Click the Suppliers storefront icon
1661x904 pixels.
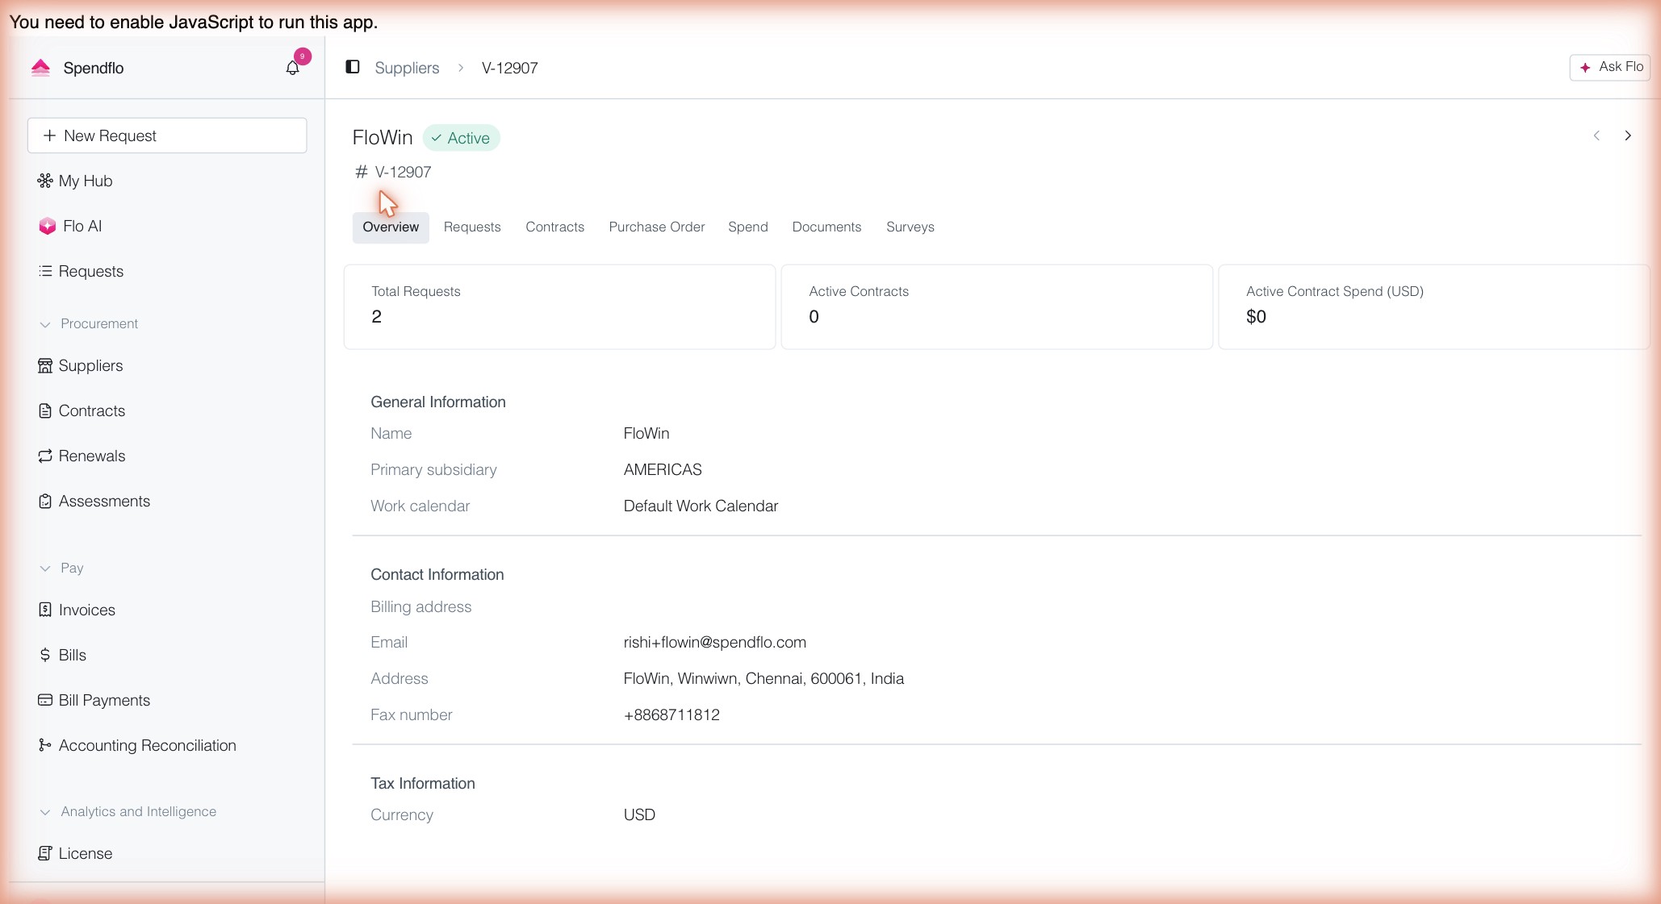(x=45, y=365)
